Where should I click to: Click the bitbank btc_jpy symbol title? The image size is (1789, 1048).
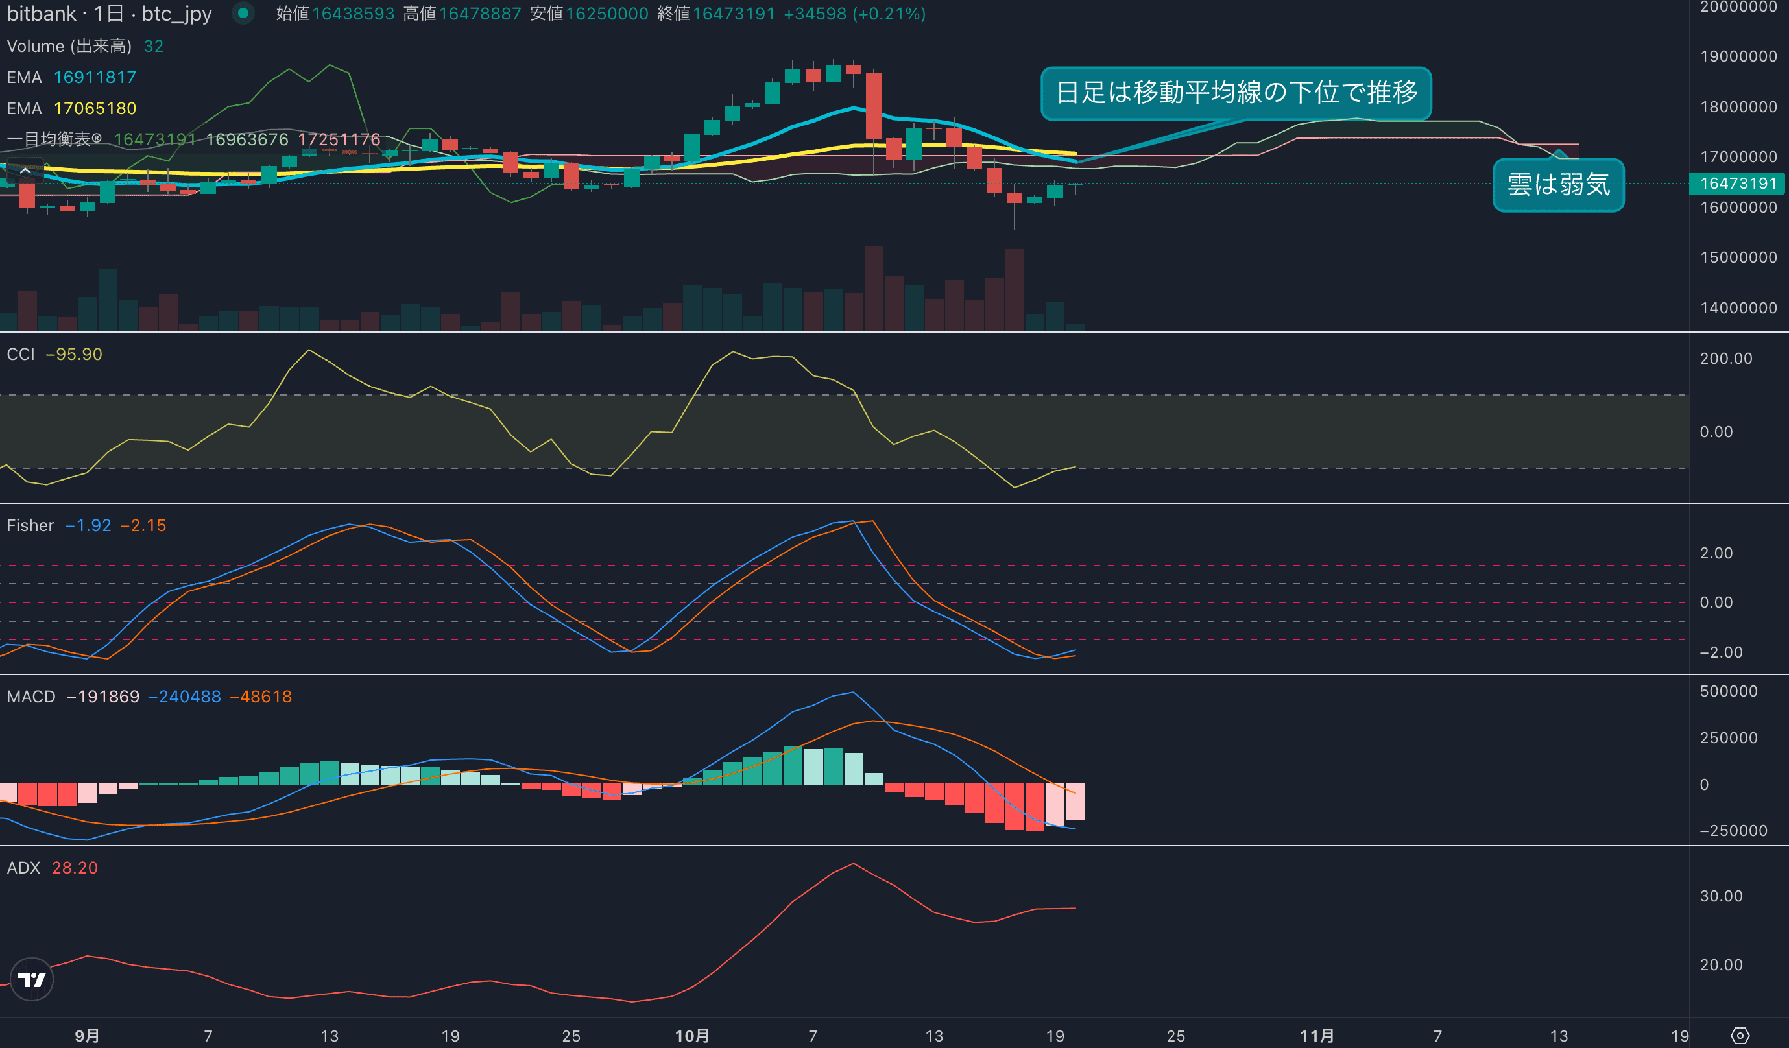pos(110,14)
